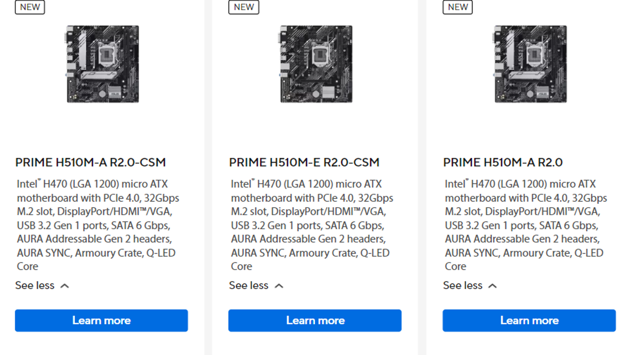Screen dimensions: 631x355
Task: Collapse description under PRIME H510M-E R2.0-CSM
Action: click(249, 285)
